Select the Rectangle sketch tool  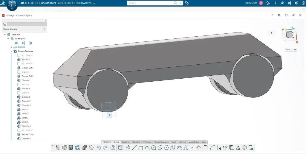coord(141,148)
